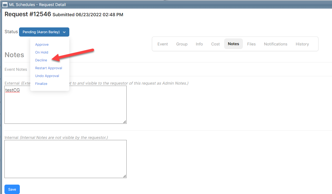Image resolution: width=332 pixels, height=194 pixels.
Task: Go to the Info tab
Action: [199, 44]
